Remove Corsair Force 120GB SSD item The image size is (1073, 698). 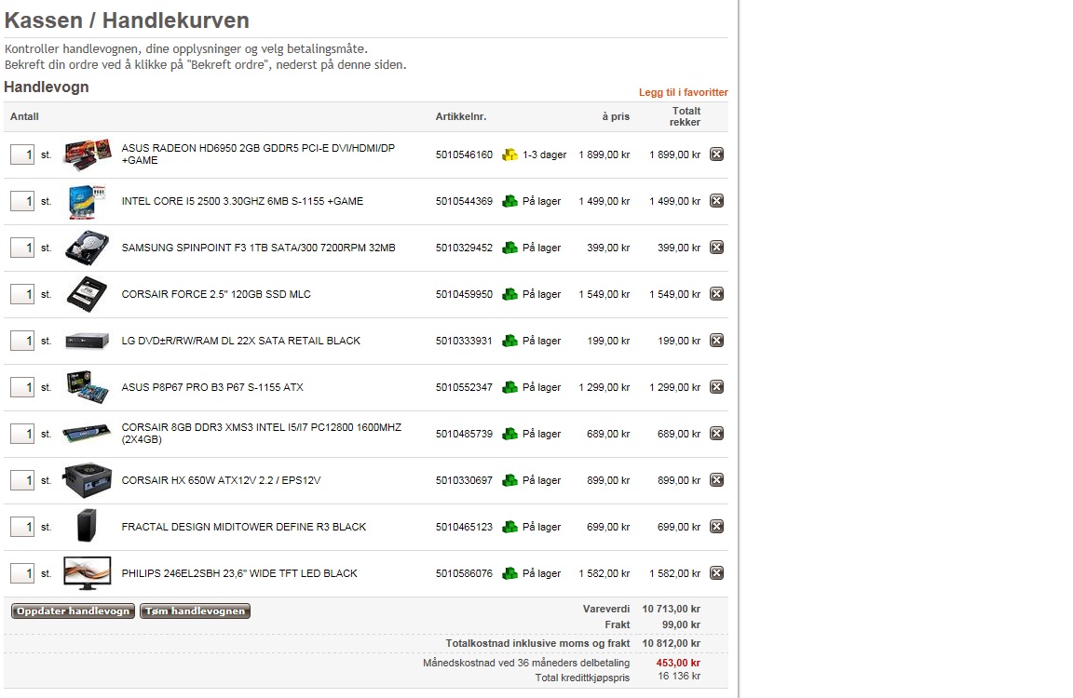tap(716, 294)
